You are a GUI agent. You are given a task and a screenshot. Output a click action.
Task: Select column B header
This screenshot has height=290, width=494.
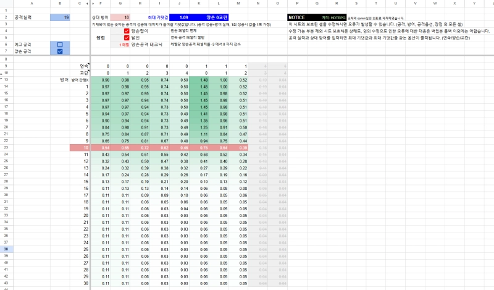point(60,3)
